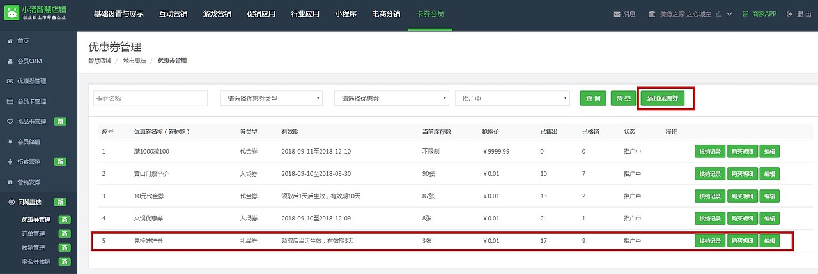818x274 pixels.
Task: Click the 礼品卡管理 heart icon
Action: [10, 122]
